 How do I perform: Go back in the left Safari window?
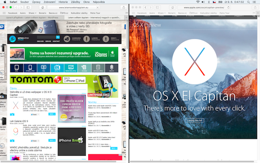click(16, 7)
